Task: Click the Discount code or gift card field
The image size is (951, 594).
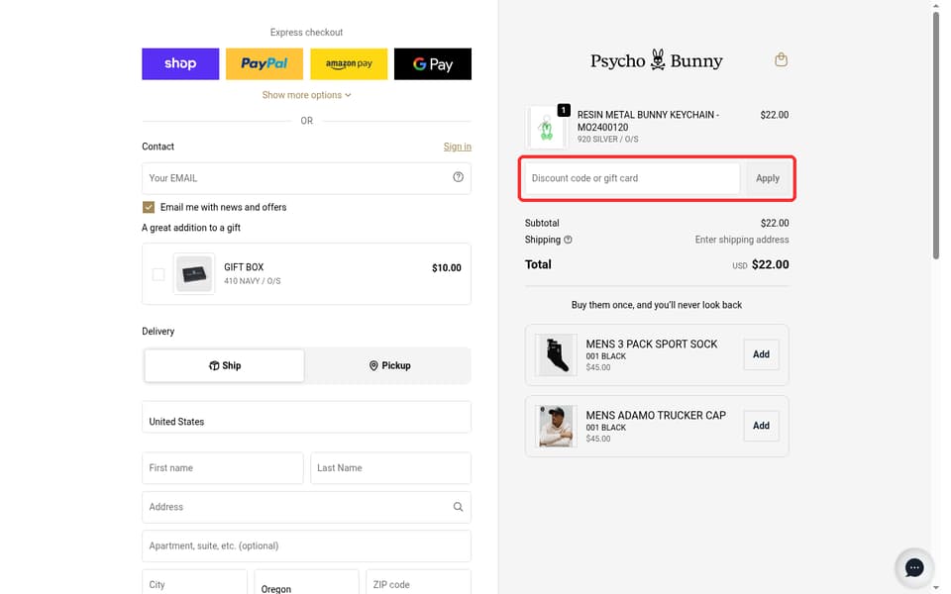Action: click(632, 178)
